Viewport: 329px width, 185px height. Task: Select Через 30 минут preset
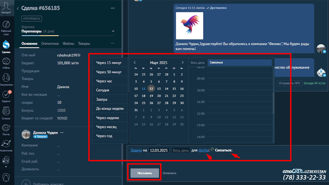(x=110, y=72)
